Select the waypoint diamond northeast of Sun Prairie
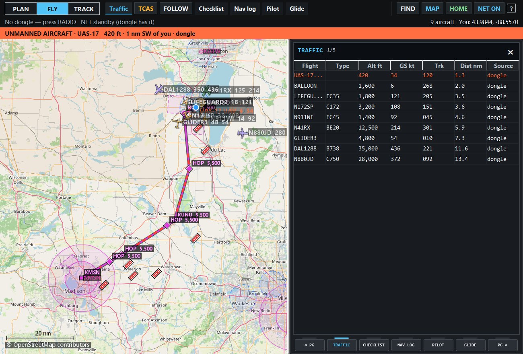The image size is (523, 354). 109,261
